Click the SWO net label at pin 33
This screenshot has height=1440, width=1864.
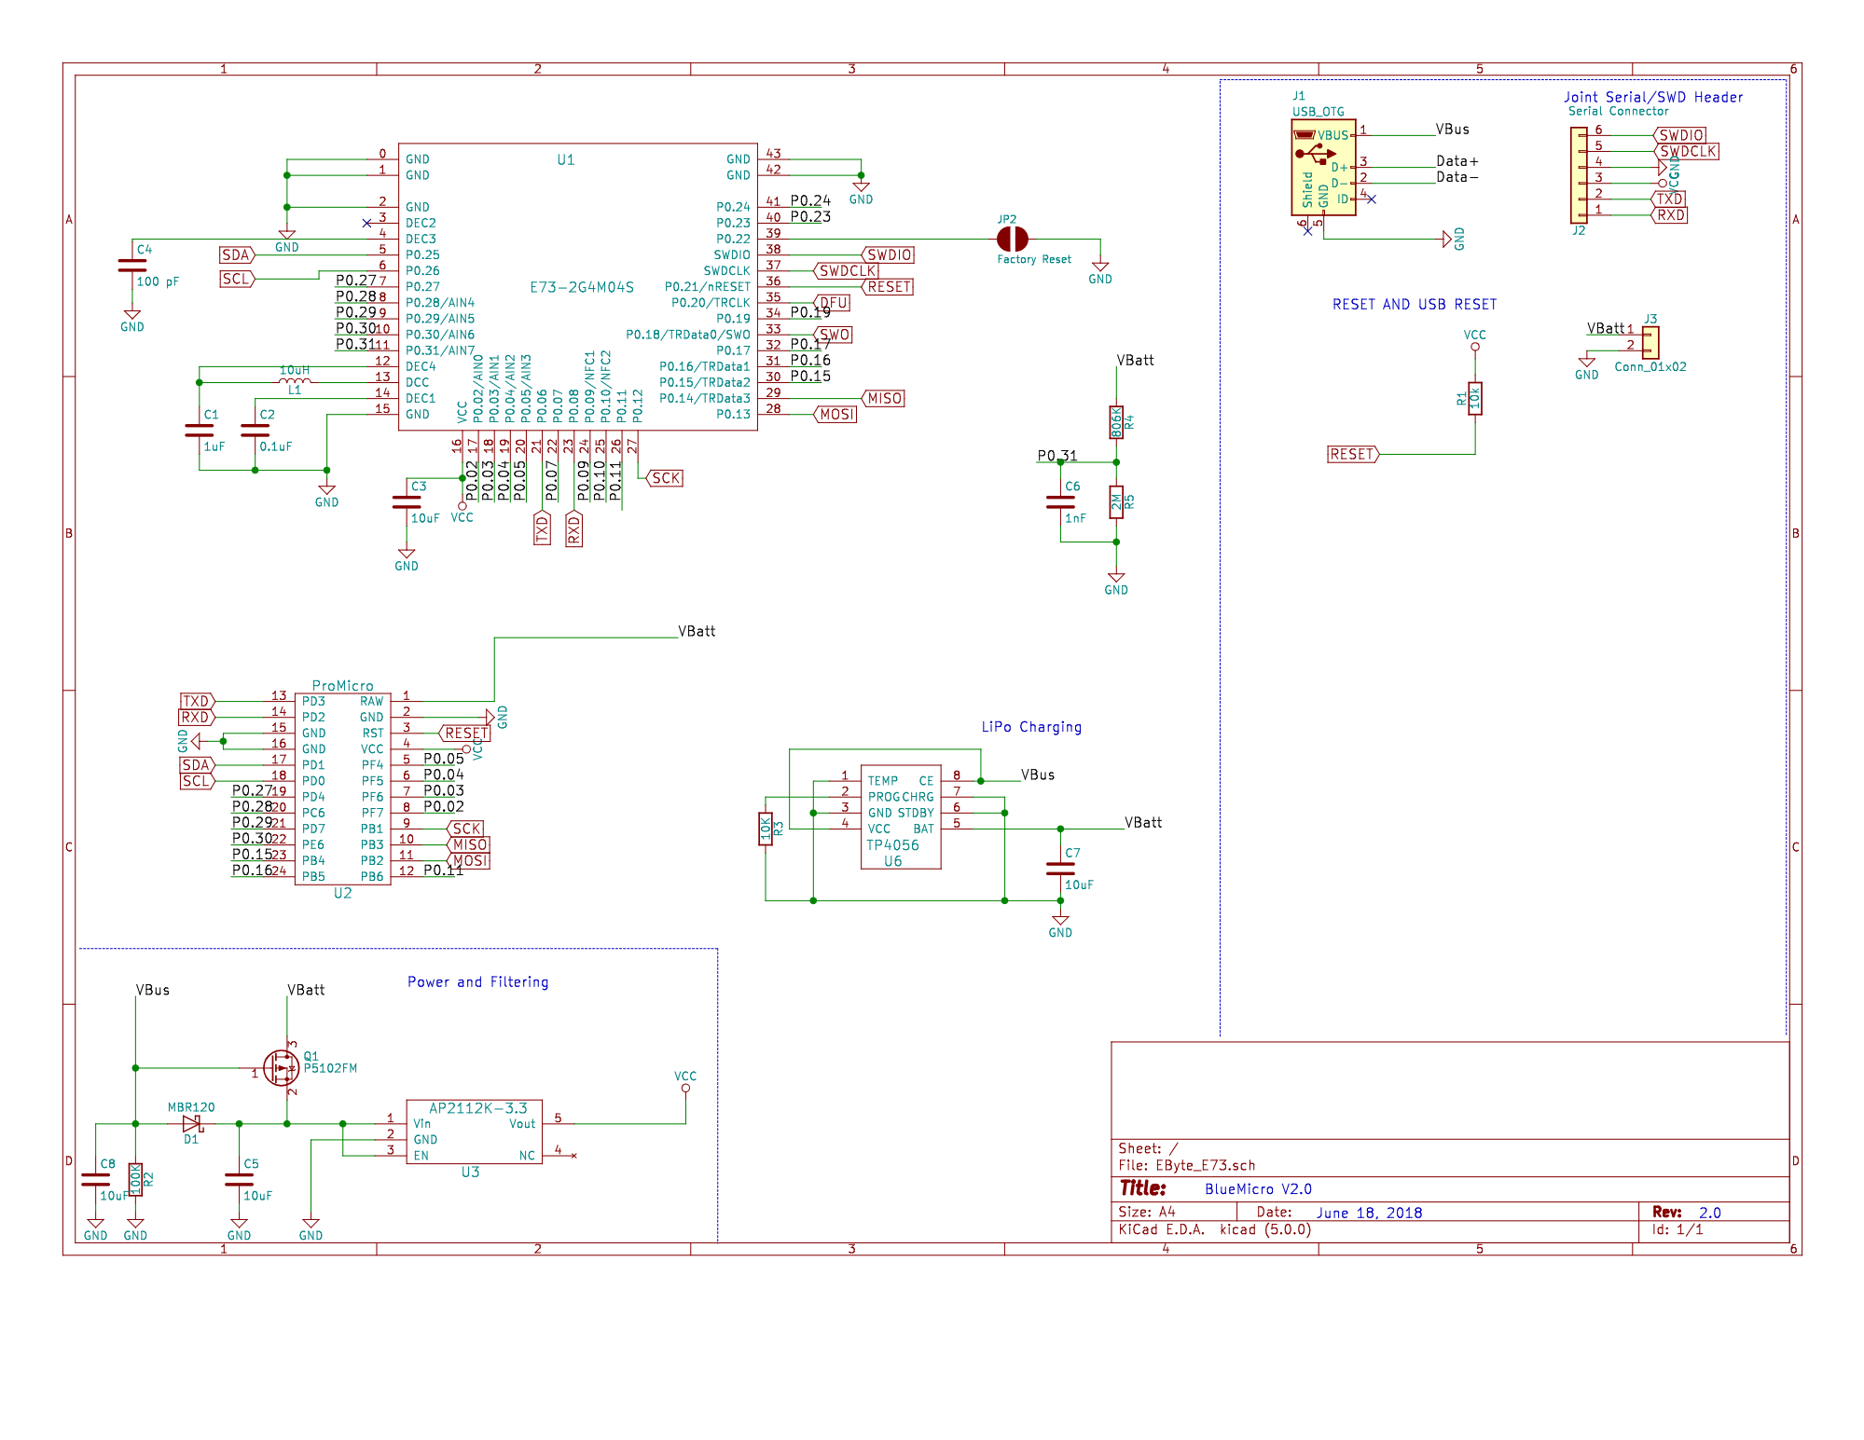point(833,335)
